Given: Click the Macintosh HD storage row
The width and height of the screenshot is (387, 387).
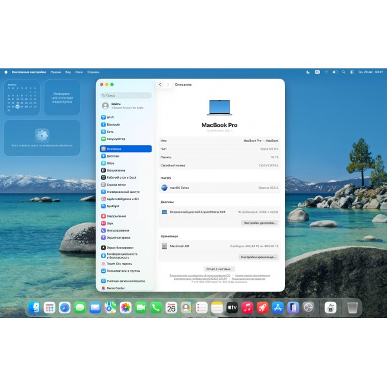Looking at the screenshot, I should pos(219,246).
